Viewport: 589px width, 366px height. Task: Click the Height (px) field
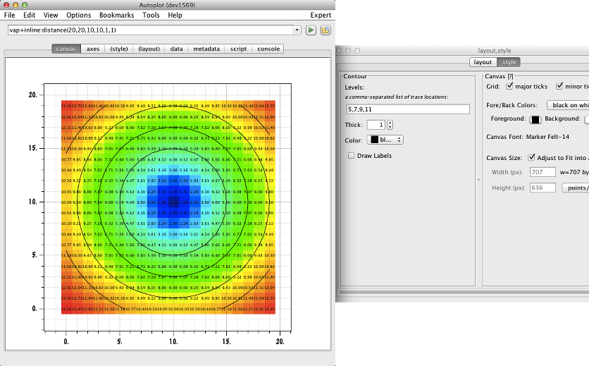542,188
